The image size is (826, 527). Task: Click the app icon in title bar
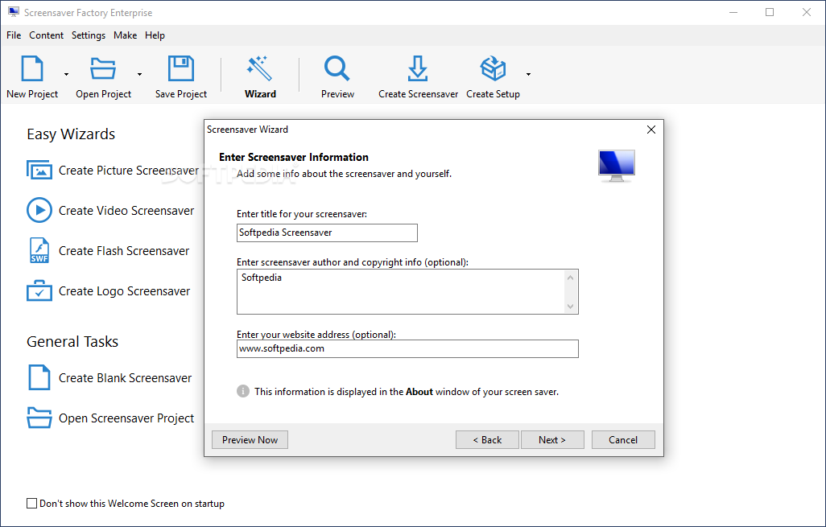pyautogui.click(x=14, y=12)
